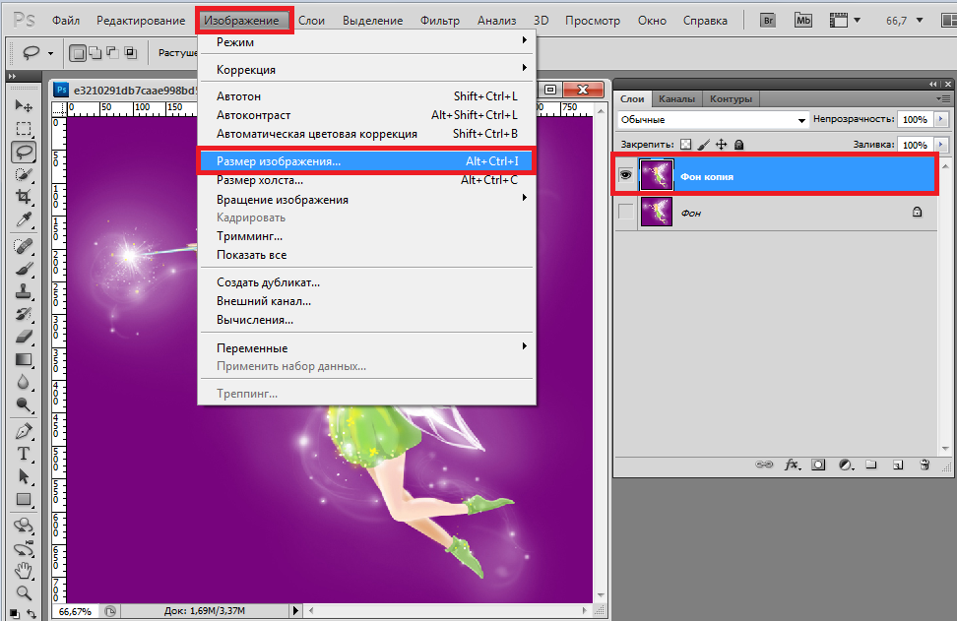Select the Zoom tool in the toolbox
The width and height of the screenshot is (957, 621).
tap(24, 592)
